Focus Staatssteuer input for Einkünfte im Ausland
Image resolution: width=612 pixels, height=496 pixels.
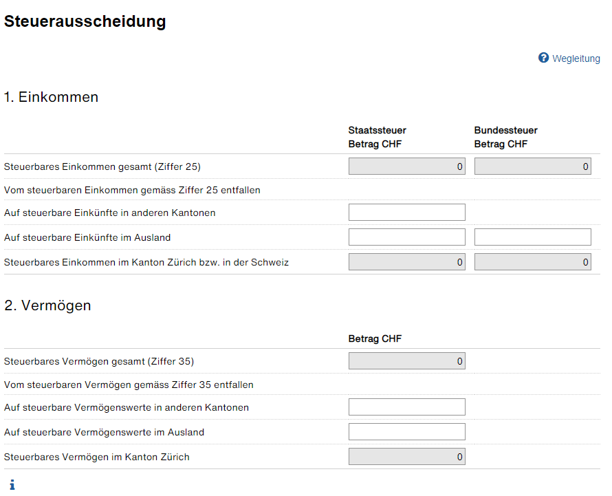[x=406, y=237]
